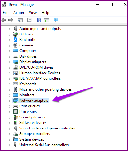Image resolution: width=128 pixels, height=151 pixels.
Task: Click the Print queues printer icon
Action: (x=15, y=106)
